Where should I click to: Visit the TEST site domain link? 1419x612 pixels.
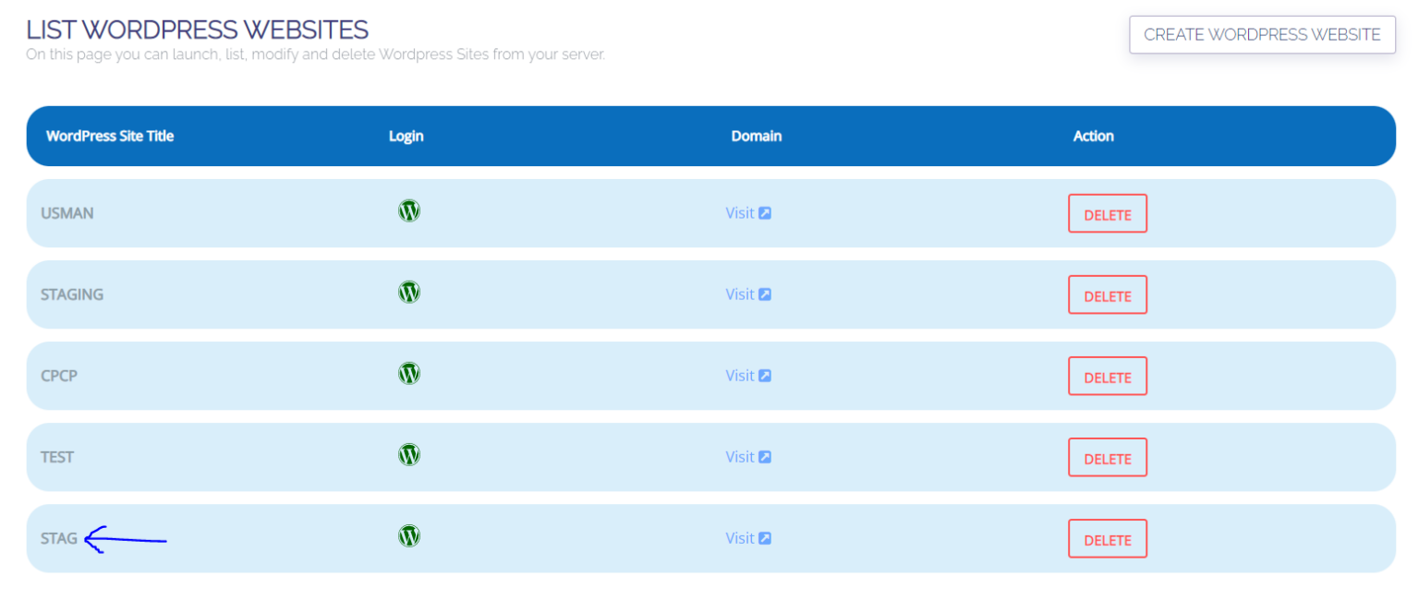(740, 457)
